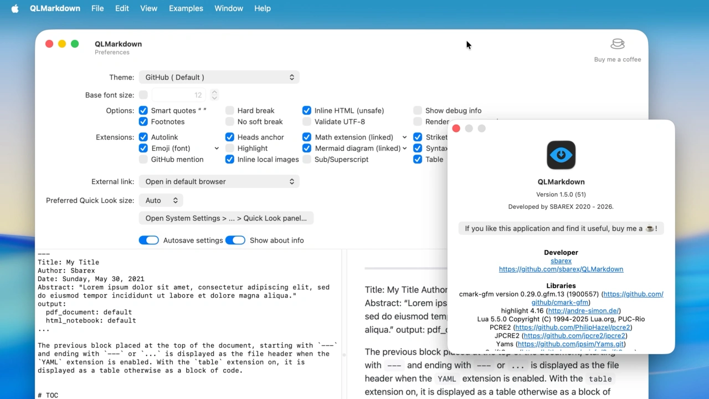Open the Theme dropdown showing GitHub (Default)
Viewport: 709px width, 399px height.
pyautogui.click(x=219, y=77)
